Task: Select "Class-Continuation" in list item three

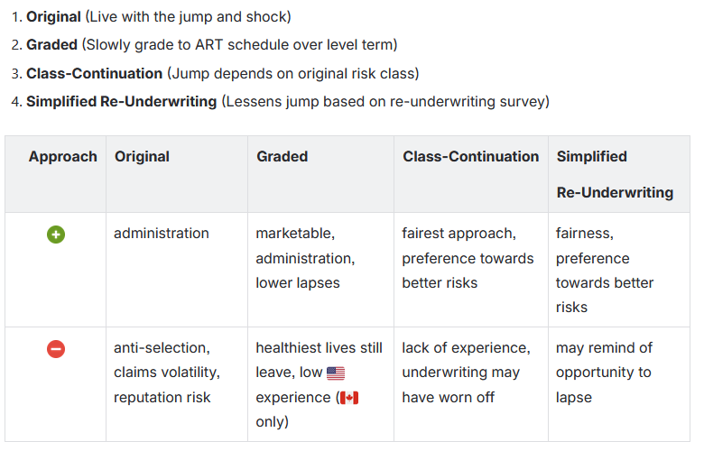Action: tap(94, 73)
